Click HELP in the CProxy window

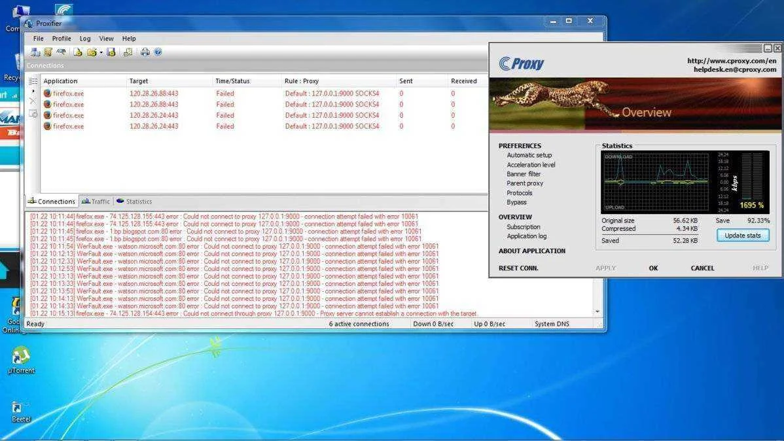(x=760, y=268)
